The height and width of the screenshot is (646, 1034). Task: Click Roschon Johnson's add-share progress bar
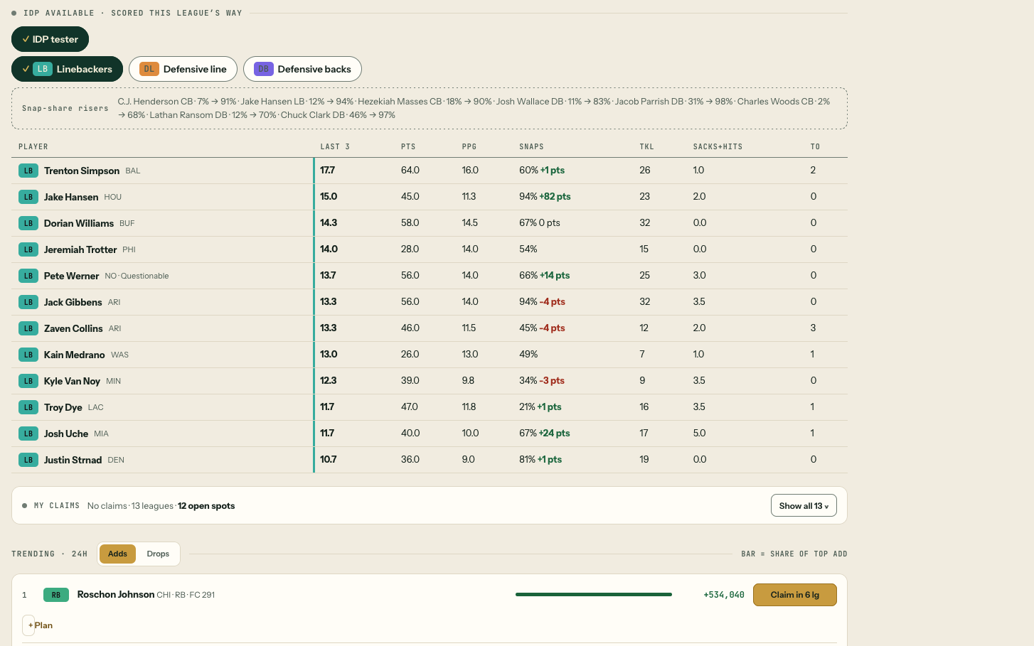point(594,594)
